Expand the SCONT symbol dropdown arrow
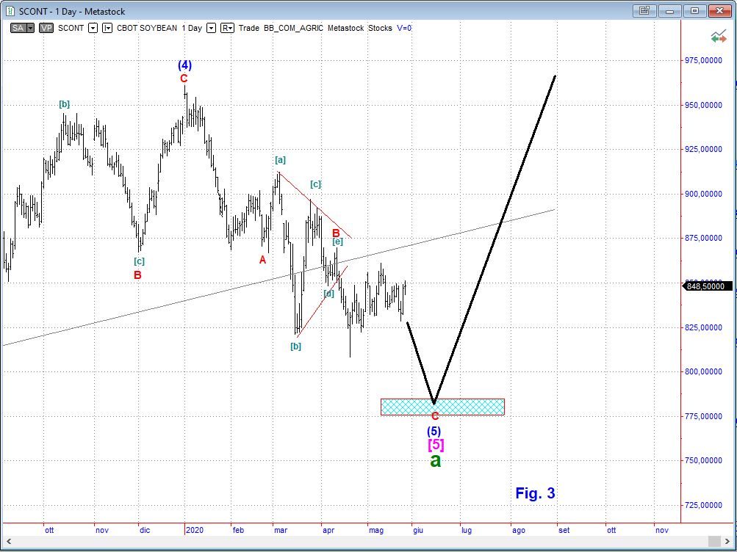 coord(93,28)
